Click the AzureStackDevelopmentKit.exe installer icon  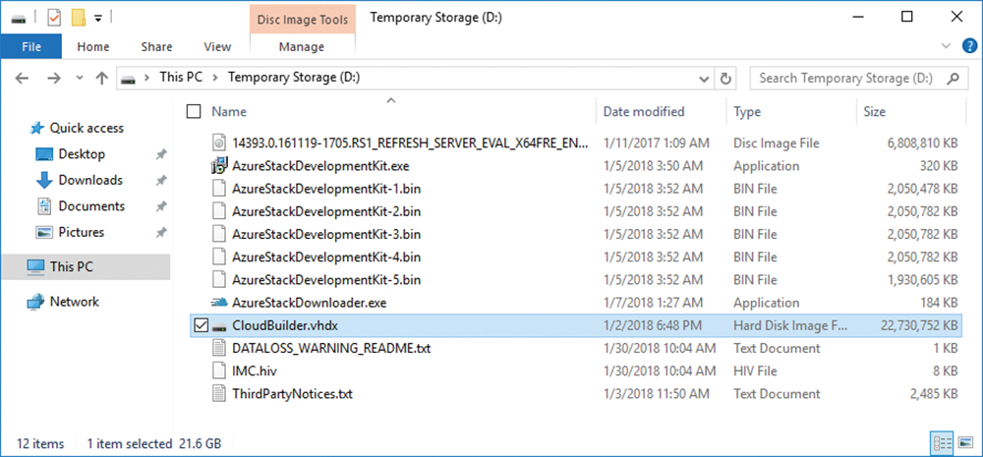coord(218,166)
